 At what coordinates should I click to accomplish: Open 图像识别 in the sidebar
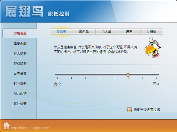(x=20, y=43)
